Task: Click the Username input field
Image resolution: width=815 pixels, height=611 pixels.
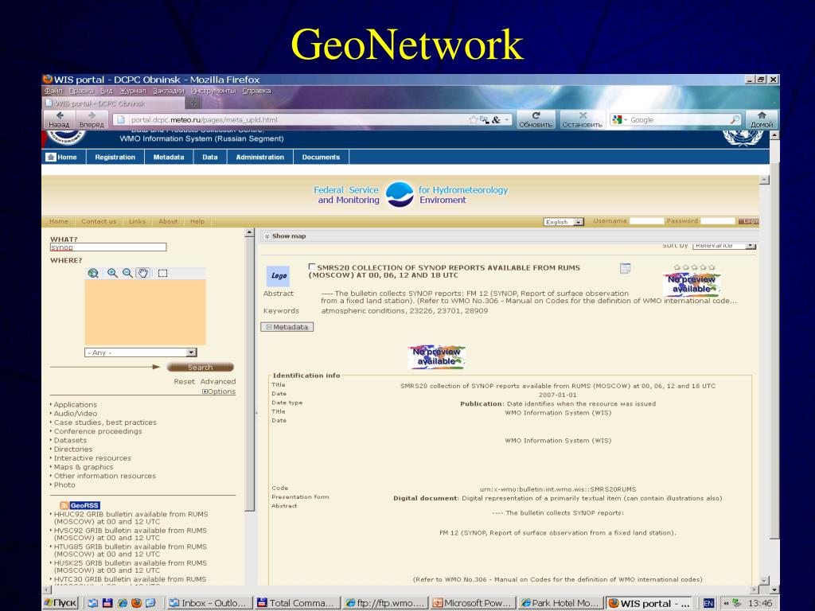Action: click(646, 221)
